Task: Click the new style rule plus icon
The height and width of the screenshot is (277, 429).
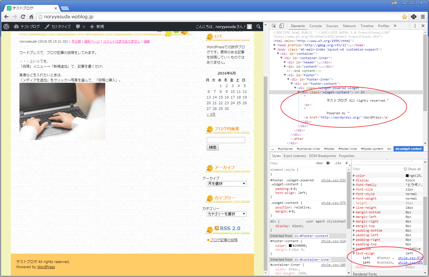Action: 347,163
